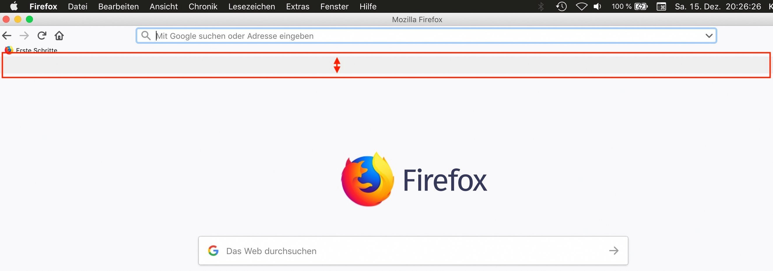Image resolution: width=773 pixels, height=271 pixels.
Task: Maximize the window with green button
Action: coord(29,19)
